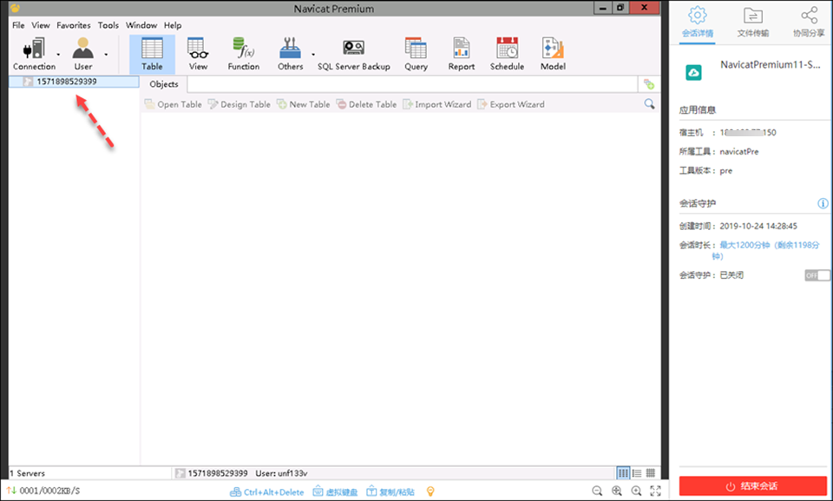Expand the User dropdown arrow
The width and height of the screenshot is (833, 501).
click(106, 53)
